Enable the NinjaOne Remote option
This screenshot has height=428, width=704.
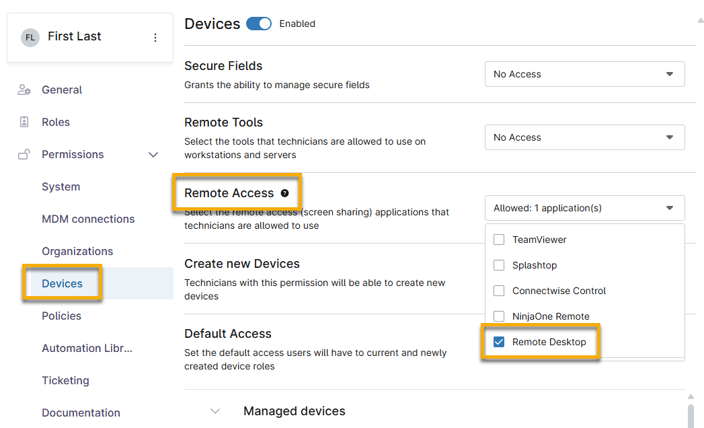[499, 316]
